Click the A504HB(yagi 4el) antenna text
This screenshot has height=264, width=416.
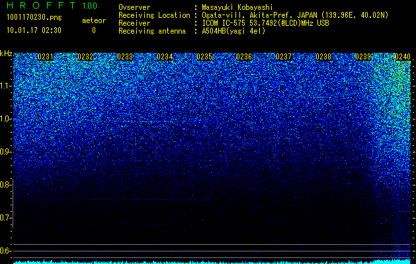pos(233,31)
